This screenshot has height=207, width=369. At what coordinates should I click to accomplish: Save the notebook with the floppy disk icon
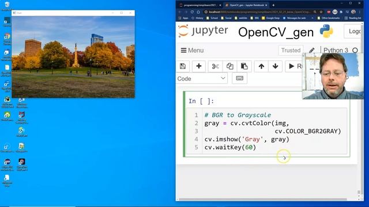click(183, 66)
